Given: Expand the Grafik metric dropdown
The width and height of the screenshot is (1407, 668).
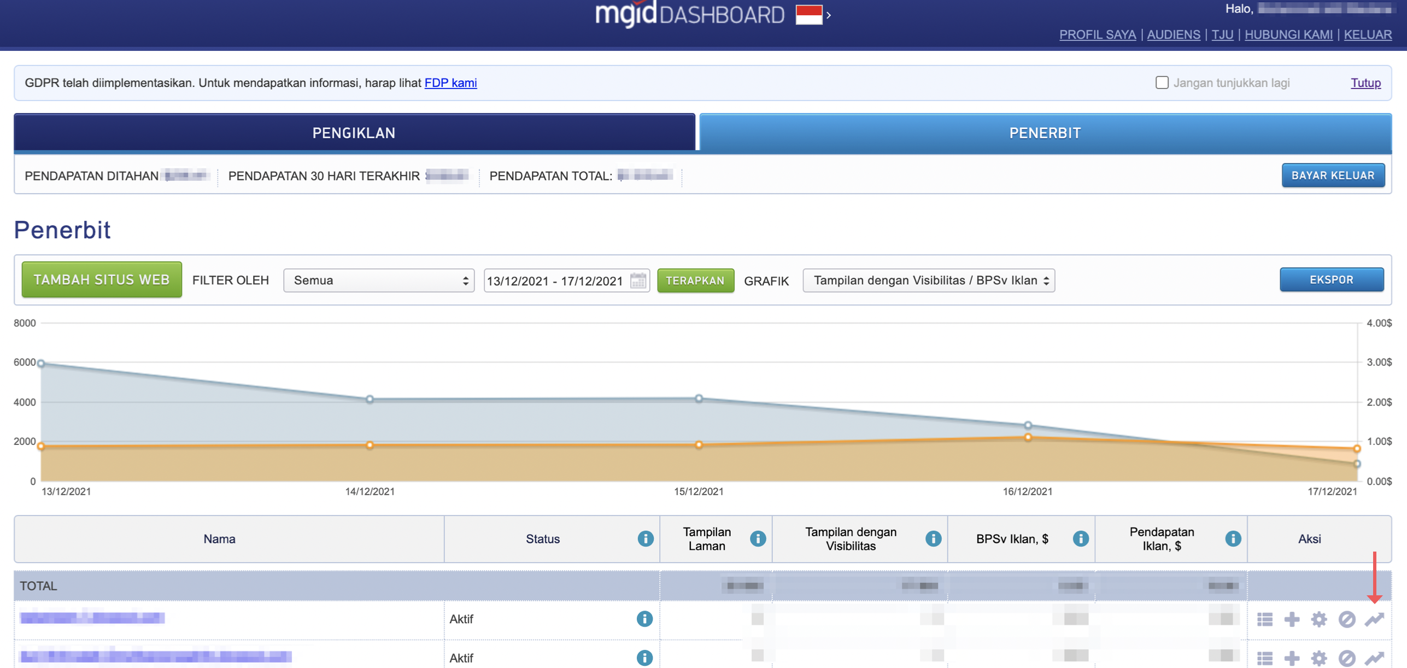Looking at the screenshot, I should tap(929, 280).
